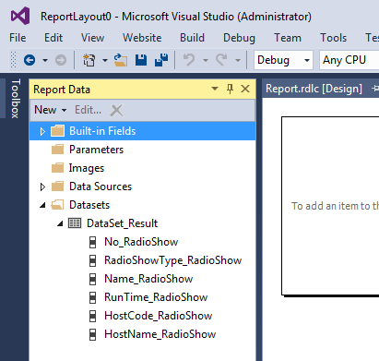Viewport: 379px width, 361px height.
Task: Open the Toolbox side tab
Action: 16,99
